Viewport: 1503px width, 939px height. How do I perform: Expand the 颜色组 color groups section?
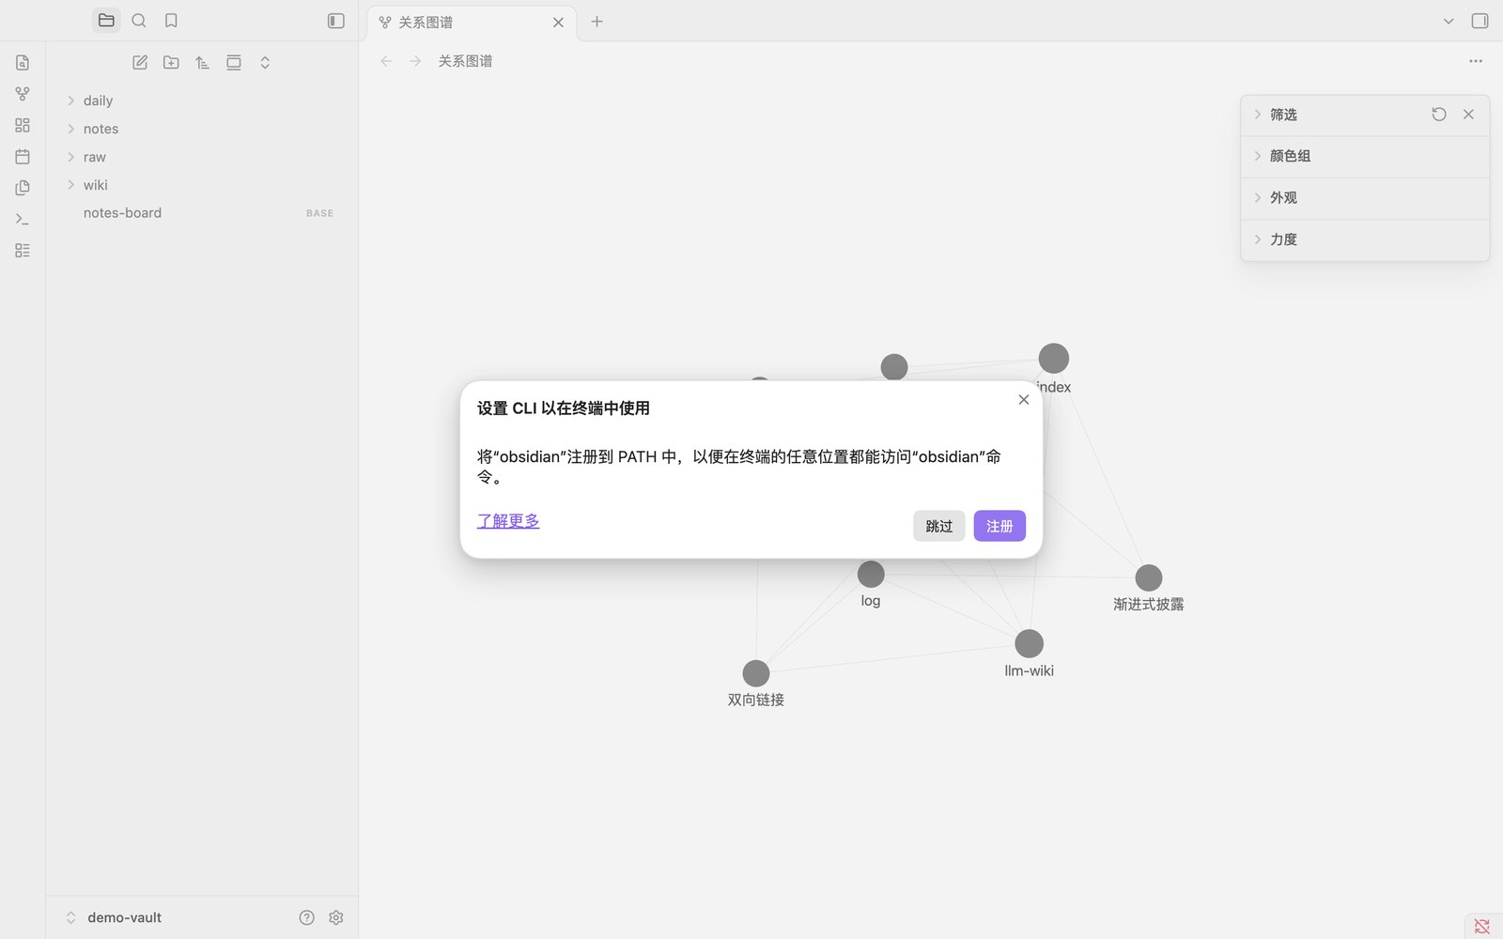pyautogui.click(x=1365, y=156)
